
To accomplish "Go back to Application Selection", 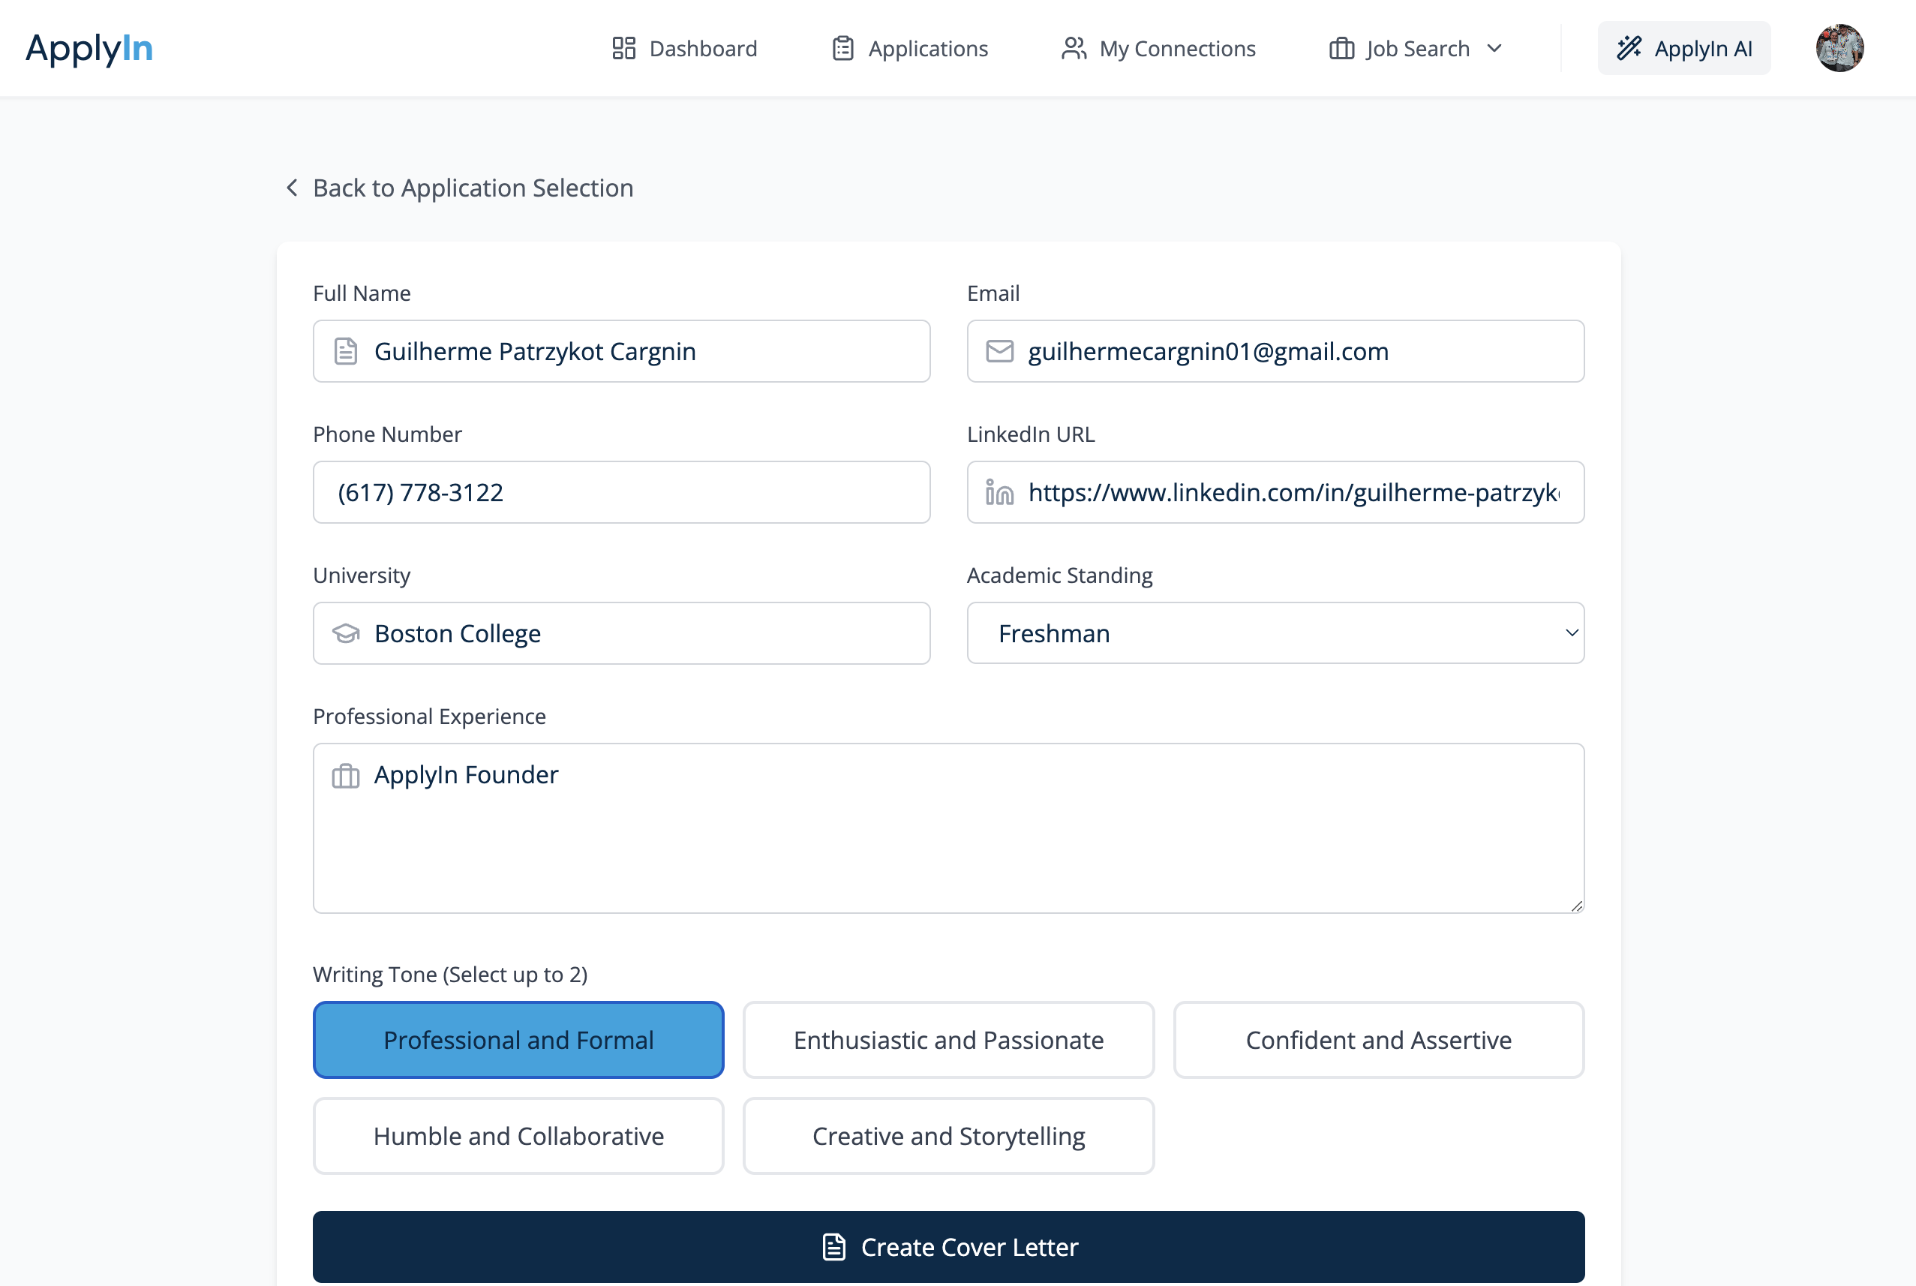I will tap(472, 188).
